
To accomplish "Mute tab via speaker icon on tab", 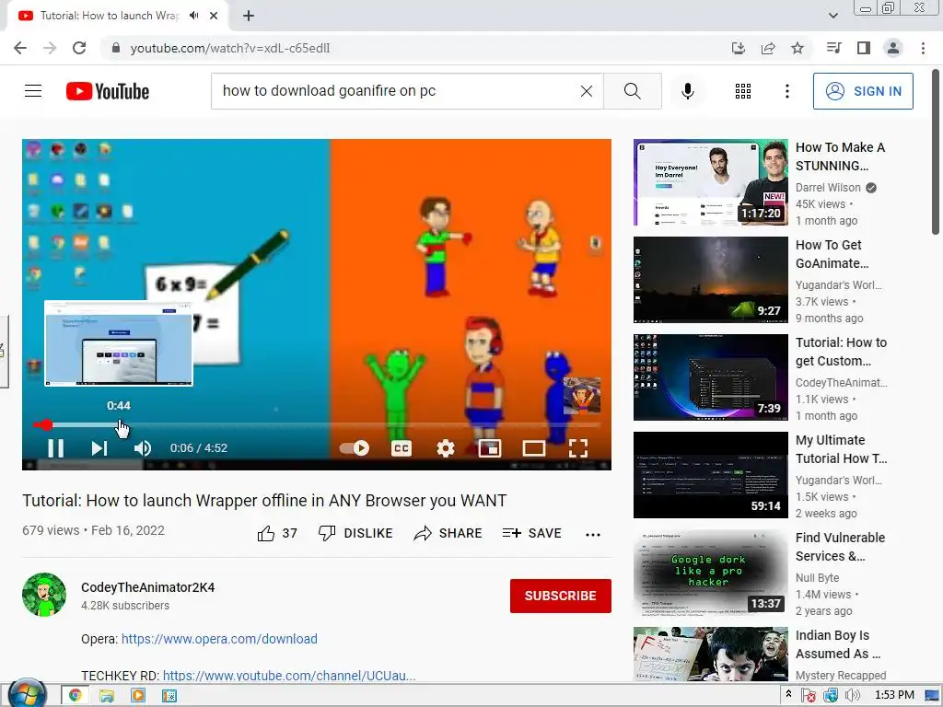I will click(193, 16).
